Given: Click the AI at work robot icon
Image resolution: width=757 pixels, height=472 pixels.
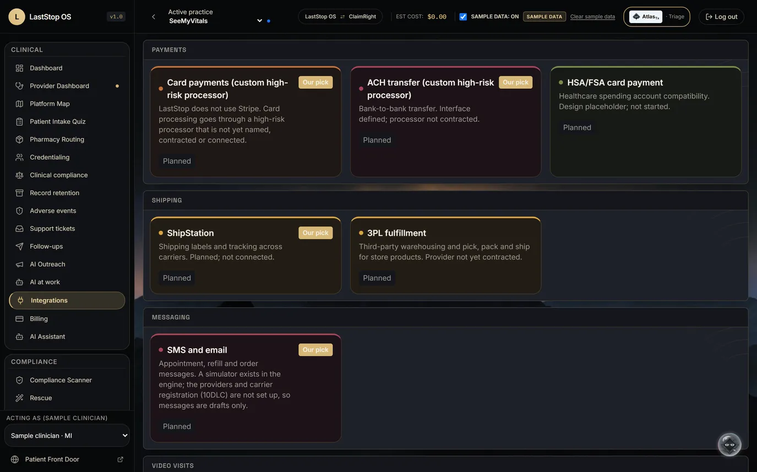Looking at the screenshot, I should click(x=19, y=282).
